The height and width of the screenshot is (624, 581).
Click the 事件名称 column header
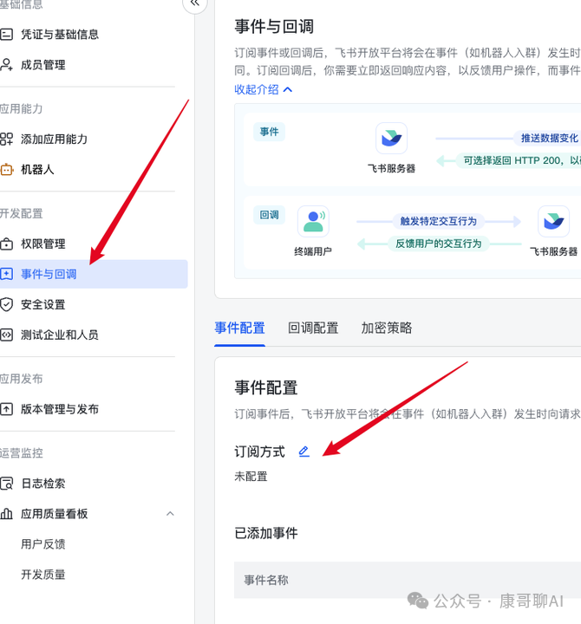[x=266, y=580]
